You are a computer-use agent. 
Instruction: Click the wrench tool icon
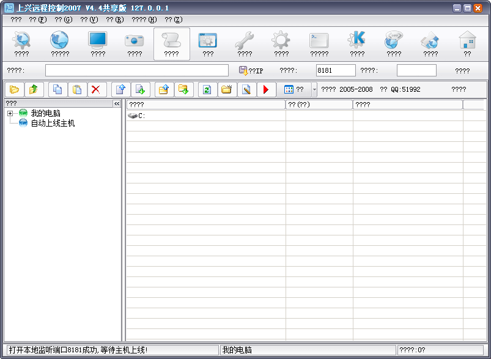[245, 43]
